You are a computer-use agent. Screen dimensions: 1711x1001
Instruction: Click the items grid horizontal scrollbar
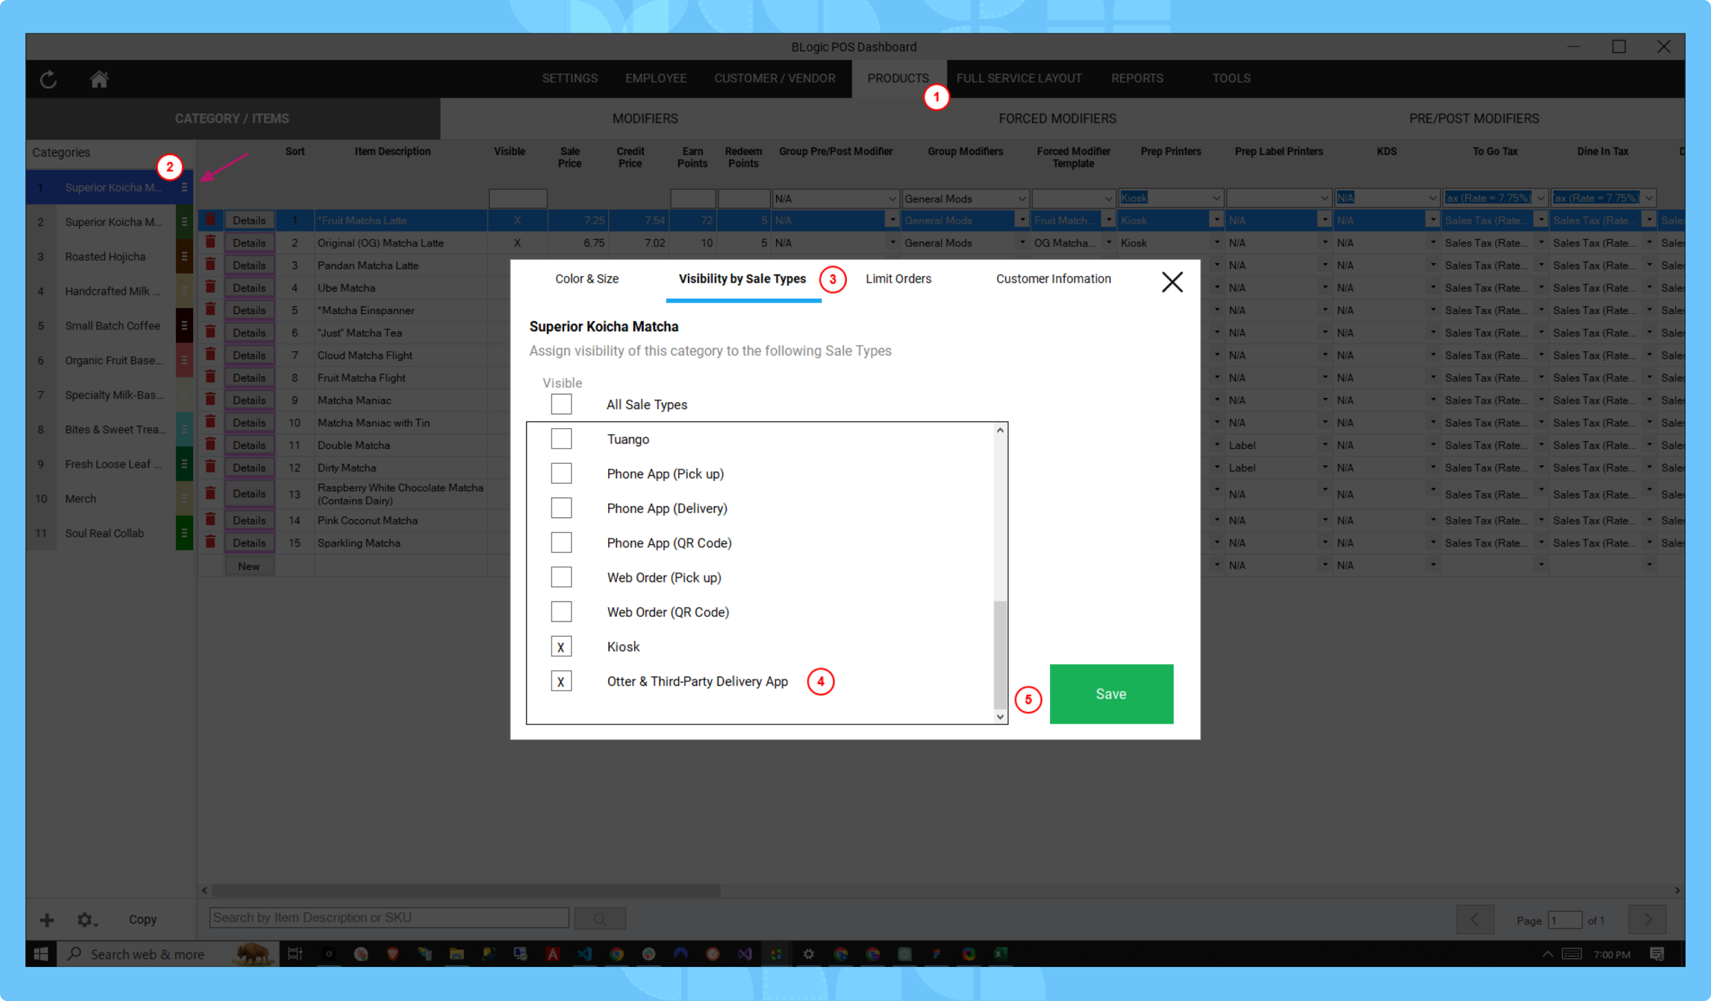(466, 889)
